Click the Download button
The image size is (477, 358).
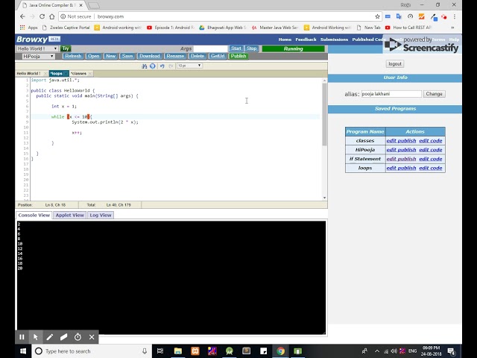(149, 56)
